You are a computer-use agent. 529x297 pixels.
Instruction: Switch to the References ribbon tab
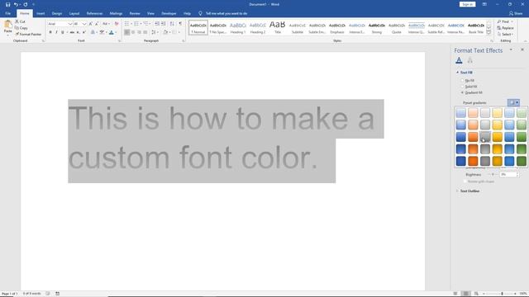pos(94,13)
